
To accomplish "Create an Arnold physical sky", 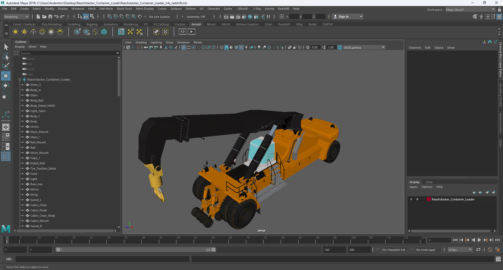I will pos(60,32).
